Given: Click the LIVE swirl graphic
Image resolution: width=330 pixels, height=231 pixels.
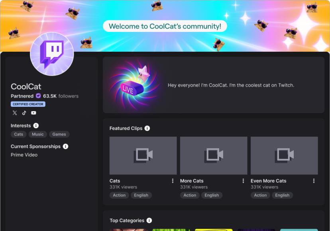Looking at the screenshot, I should pos(134,85).
